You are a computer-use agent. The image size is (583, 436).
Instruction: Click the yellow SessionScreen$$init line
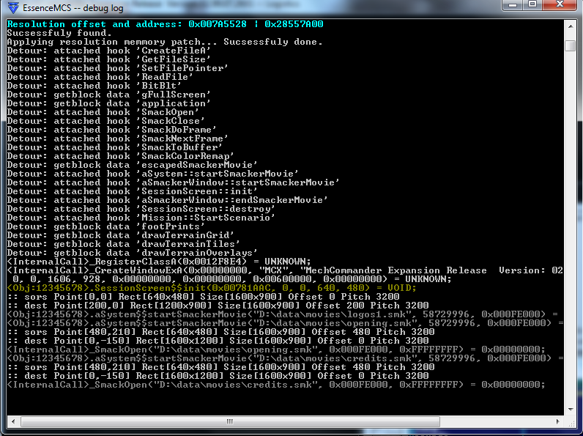pyautogui.click(x=212, y=288)
